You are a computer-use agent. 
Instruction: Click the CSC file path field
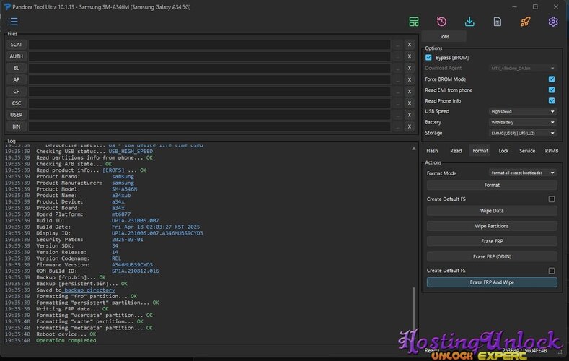[209, 103]
